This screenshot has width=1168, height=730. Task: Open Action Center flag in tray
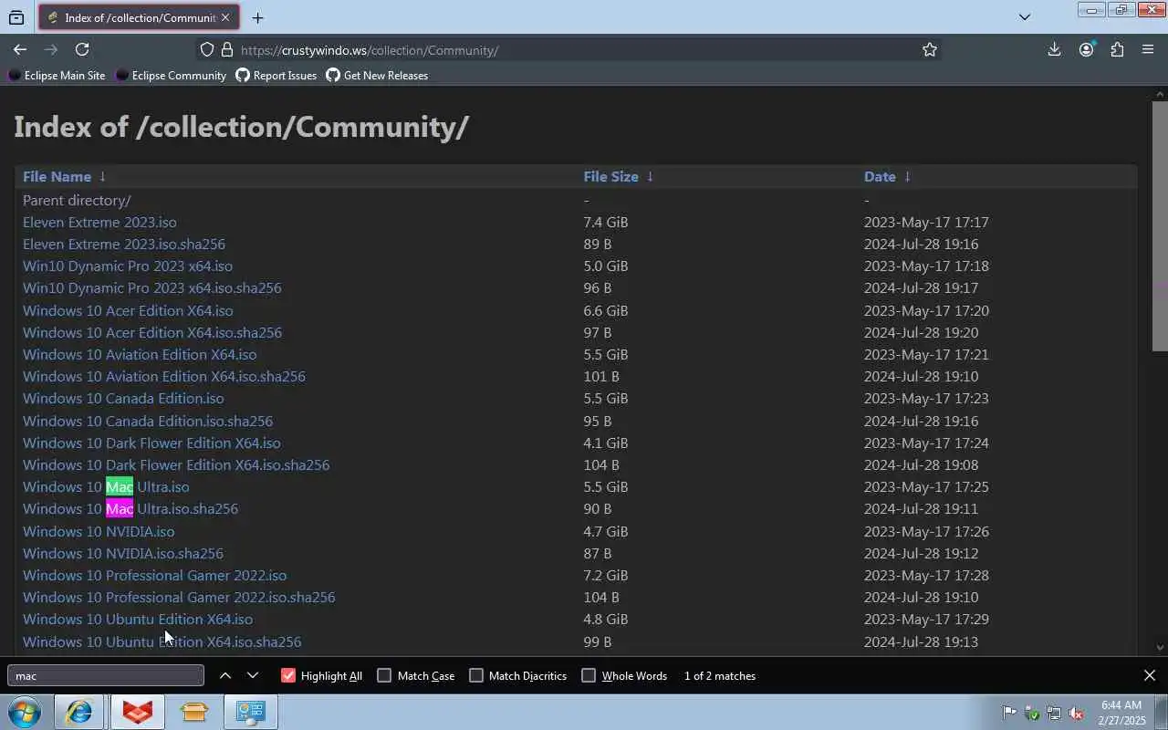[x=1009, y=713]
